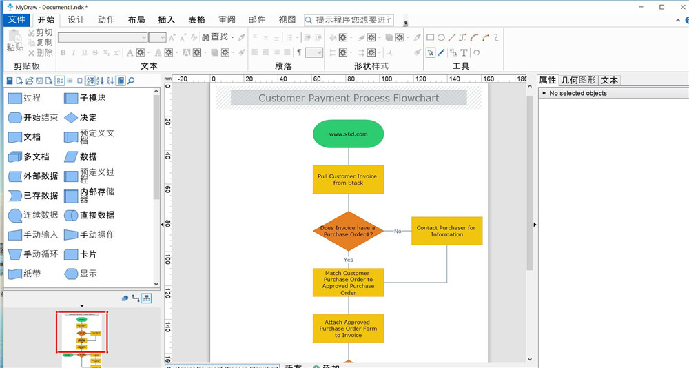Click the Connector tool icon

[453, 52]
